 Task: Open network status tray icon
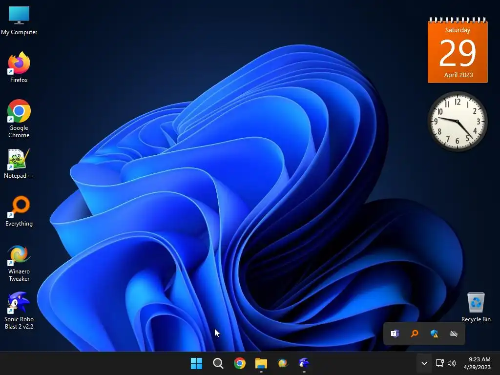[440, 363]
